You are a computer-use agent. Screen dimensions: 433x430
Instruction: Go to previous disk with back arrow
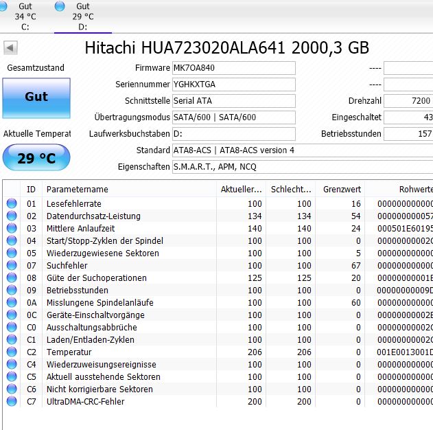pos(10,48)
